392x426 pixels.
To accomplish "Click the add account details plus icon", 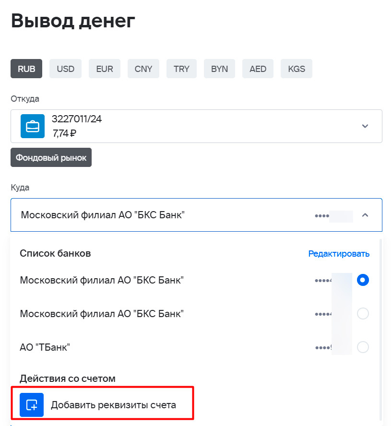I will coord(32,405).
